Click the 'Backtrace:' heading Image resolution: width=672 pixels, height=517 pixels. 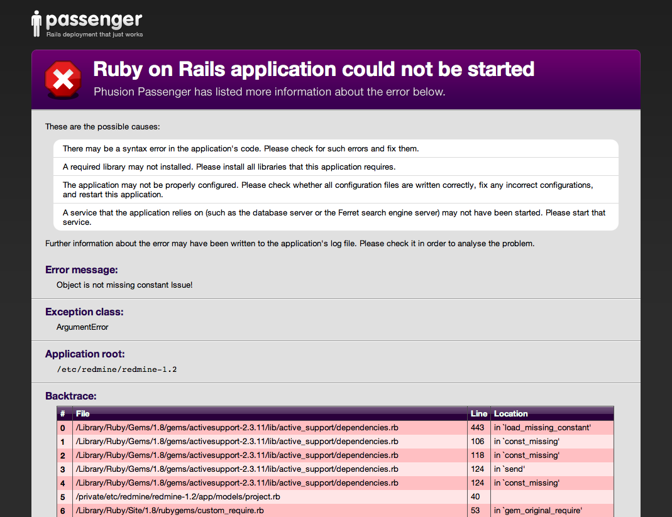[x=70, y=396]
